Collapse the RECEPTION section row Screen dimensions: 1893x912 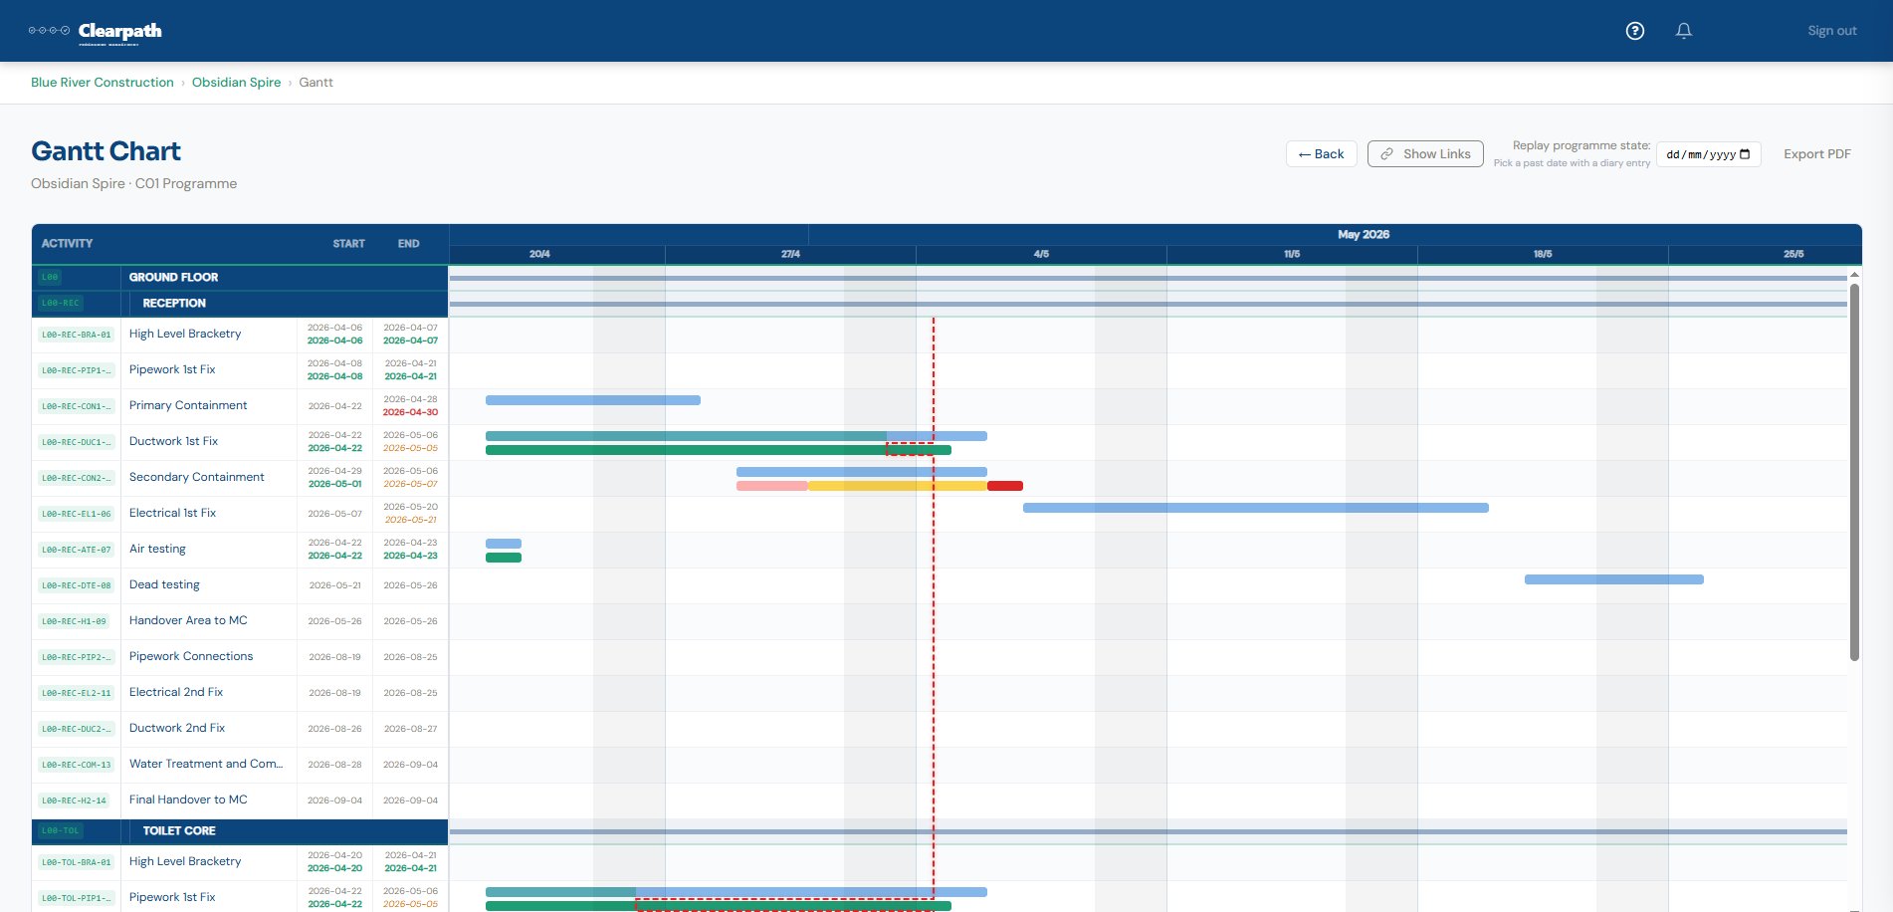pyautogui.click(x=240, y=303)
